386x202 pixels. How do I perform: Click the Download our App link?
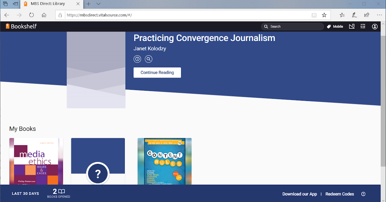click(x=299, y=194)
